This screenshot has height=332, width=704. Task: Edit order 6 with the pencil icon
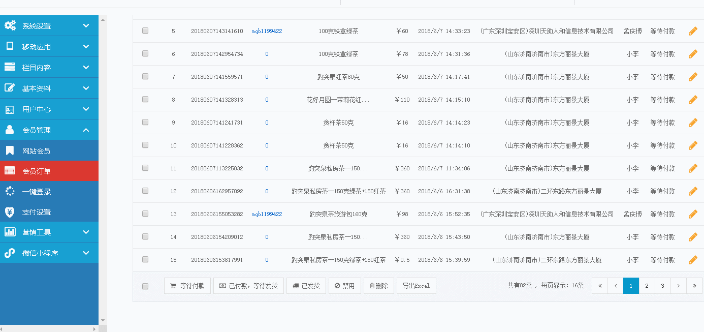tap(693, 54)
